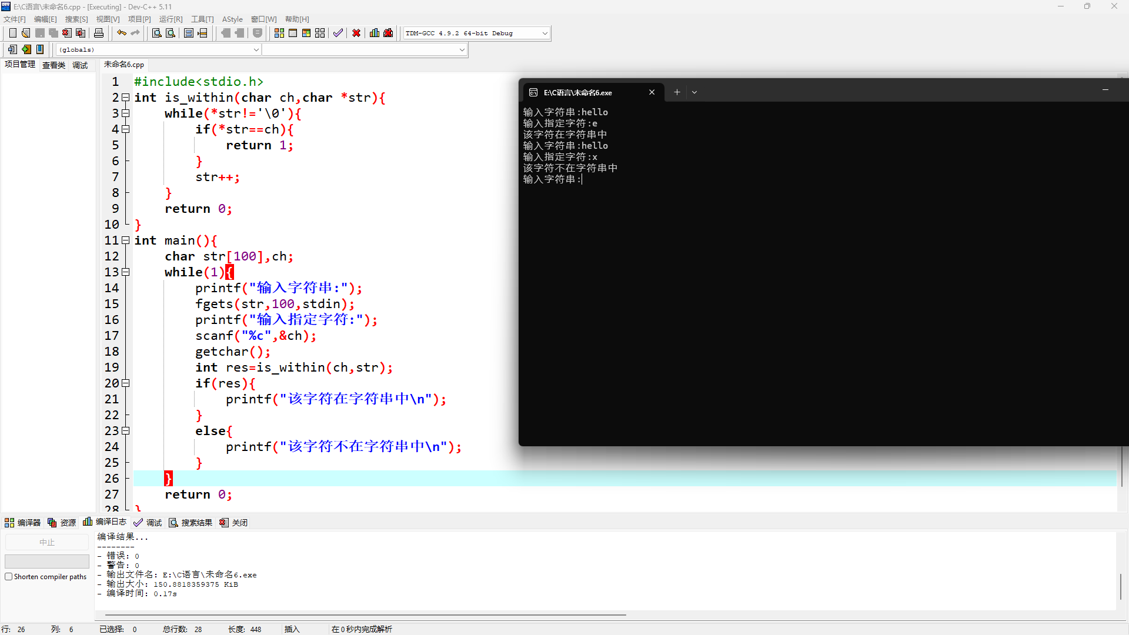The width and height of the screenshot is (1129, 635).
Task: Click the profile analysis bar chart icon
Action: (375, 34)
